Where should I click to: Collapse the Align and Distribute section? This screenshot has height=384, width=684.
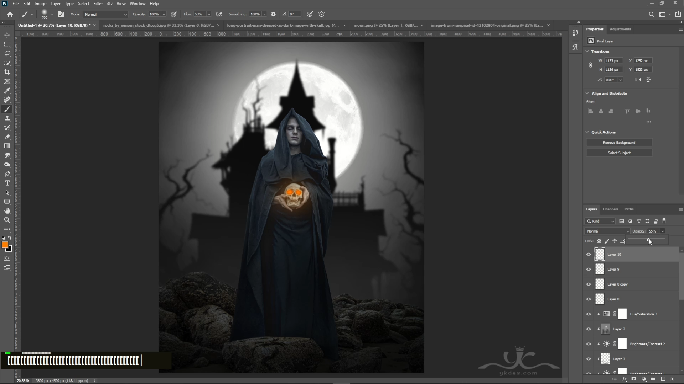coord(587,93)
